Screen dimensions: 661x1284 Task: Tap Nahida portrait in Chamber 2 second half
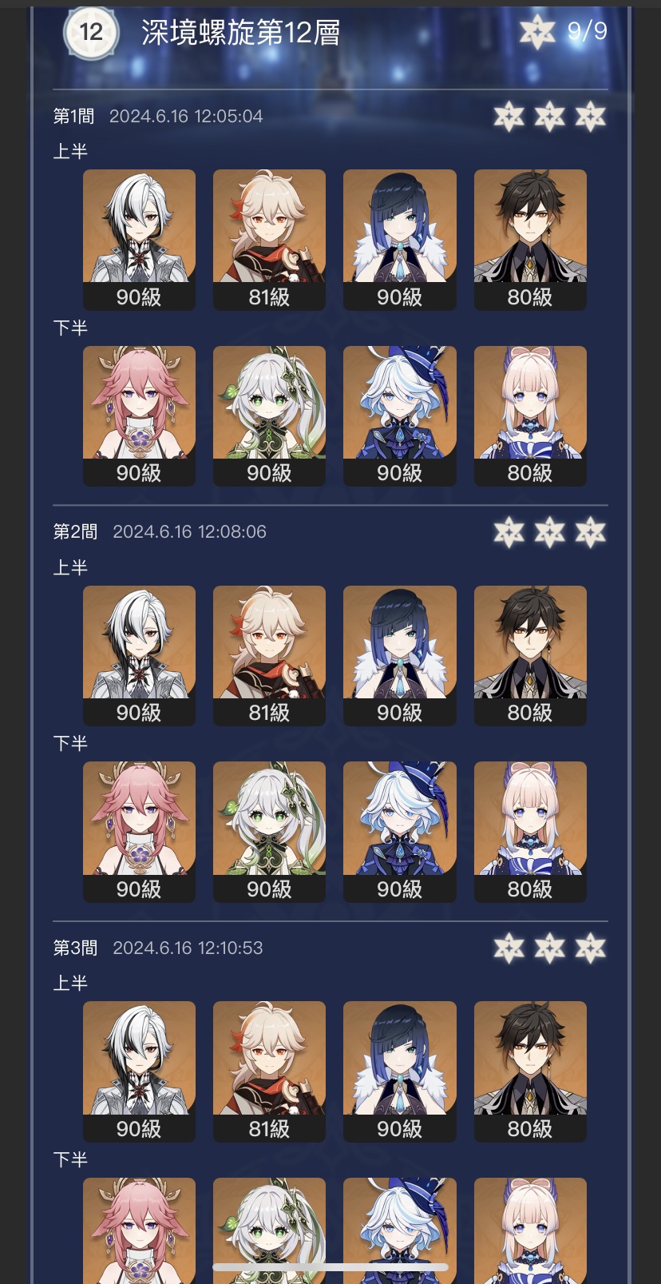coord(269,832)
